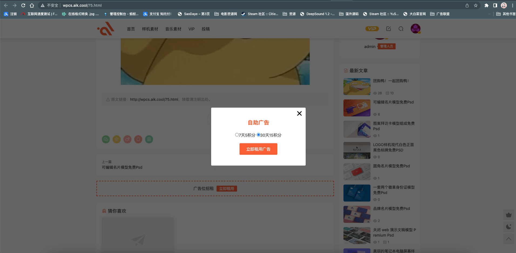Open article LOGO样机现代白色正面黑色标牌免费PSD
This screenshot has width=516, height=253.
393,147
